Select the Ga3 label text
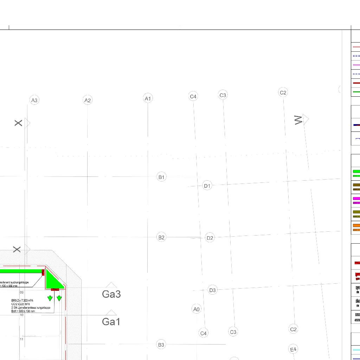This screenshot has height=360, width=360. (x=111, y=294)
